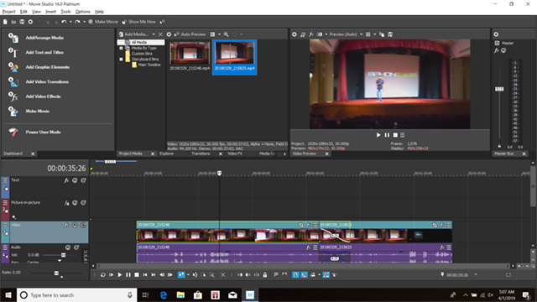This screenshot has width=537, height=302.
Task: Solo the Text track
Action: coord(83,180)
